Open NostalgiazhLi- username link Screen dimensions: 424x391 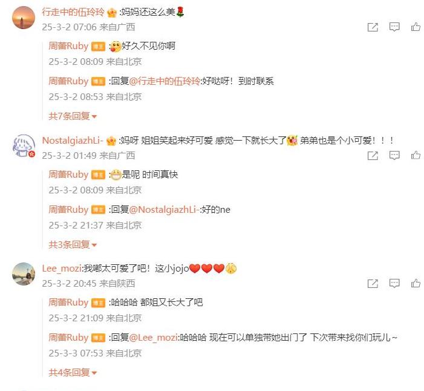click(x=73, y=141)
